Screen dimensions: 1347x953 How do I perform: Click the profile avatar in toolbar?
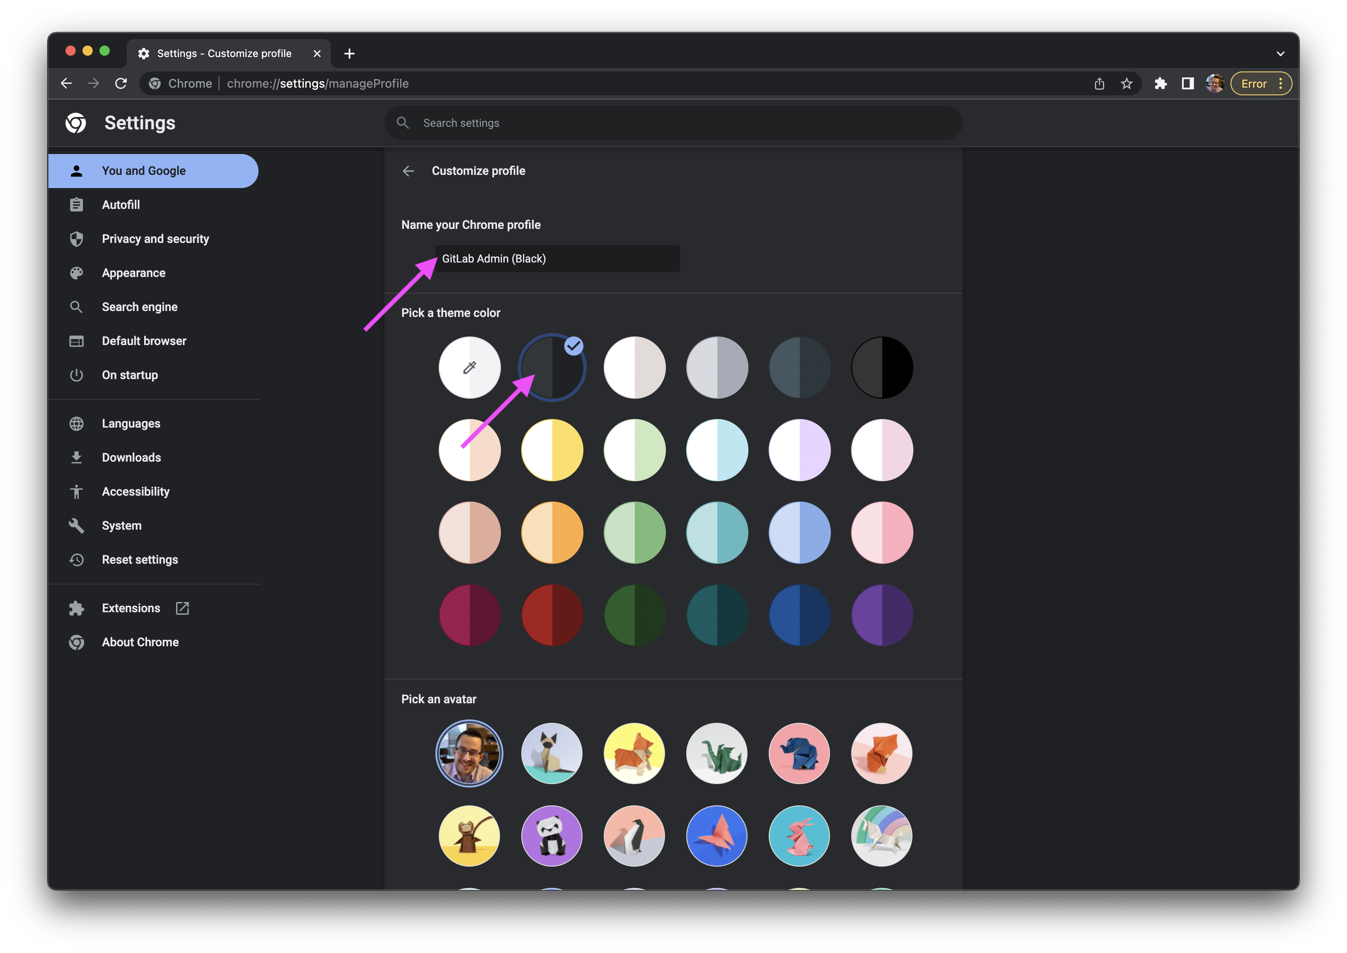click(1214, 83)
